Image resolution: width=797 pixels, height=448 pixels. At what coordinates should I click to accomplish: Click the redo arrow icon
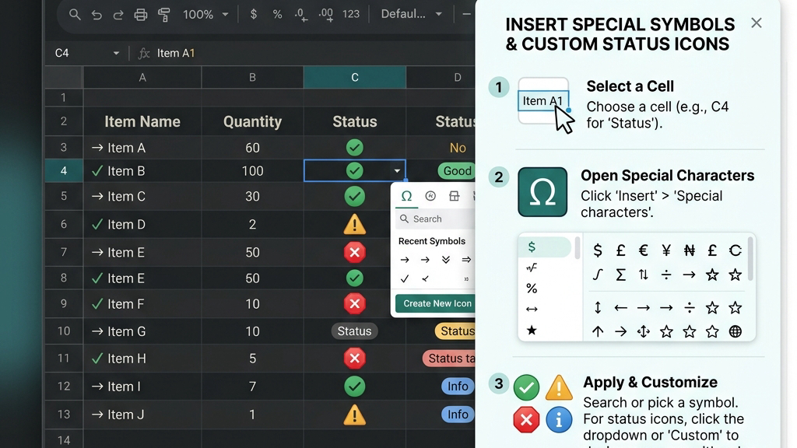pyautogui.click(x=118, y=15)
